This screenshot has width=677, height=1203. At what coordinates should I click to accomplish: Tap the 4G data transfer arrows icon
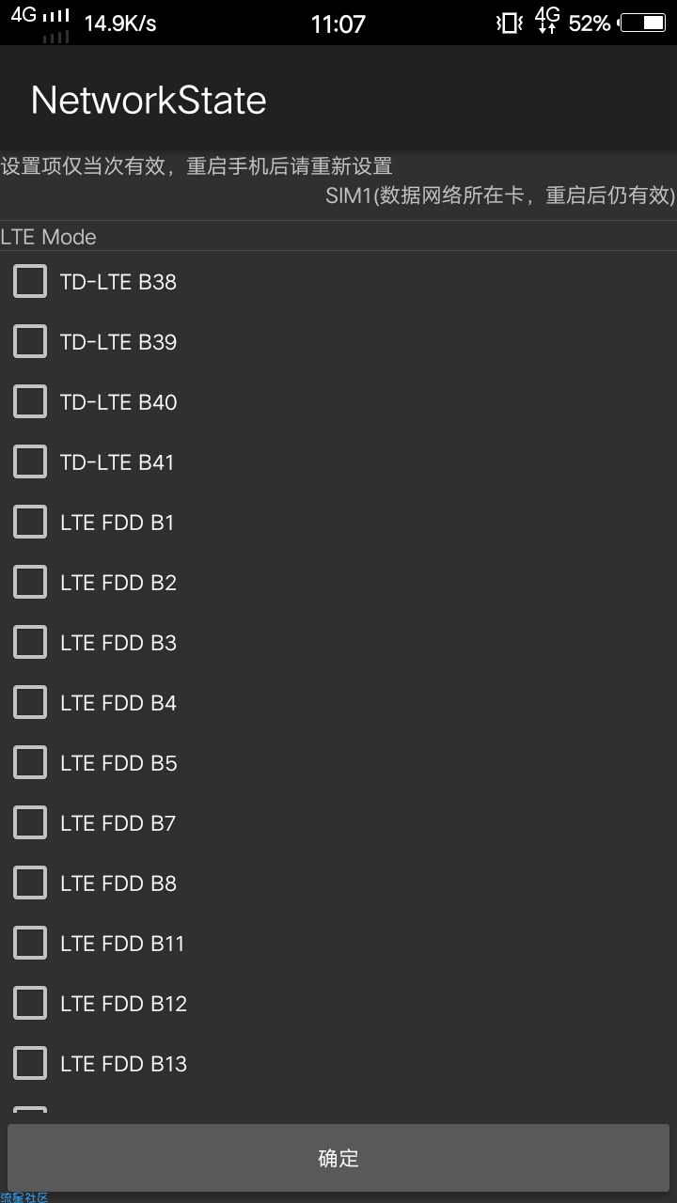pyautogui.click(x=547, y=21)
